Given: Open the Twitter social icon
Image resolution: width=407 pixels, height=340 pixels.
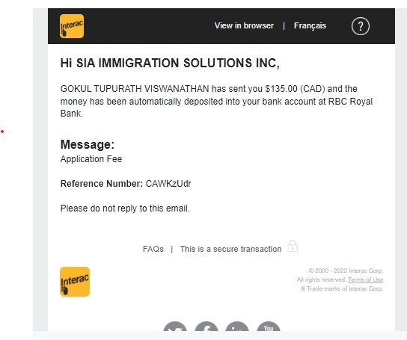Looking at the screenshot, I should click(x=175, y=326).
